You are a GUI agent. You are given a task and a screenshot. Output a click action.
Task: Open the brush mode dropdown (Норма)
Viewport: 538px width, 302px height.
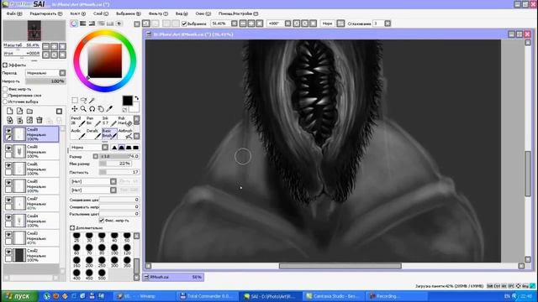[x=105, y=148]
